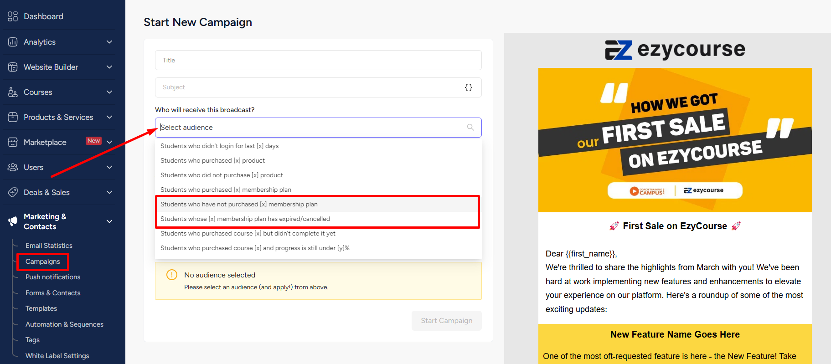Expand the Deals & Sales chevron
The height and width of the screenshot is (364, 831).
click(109, 192)
